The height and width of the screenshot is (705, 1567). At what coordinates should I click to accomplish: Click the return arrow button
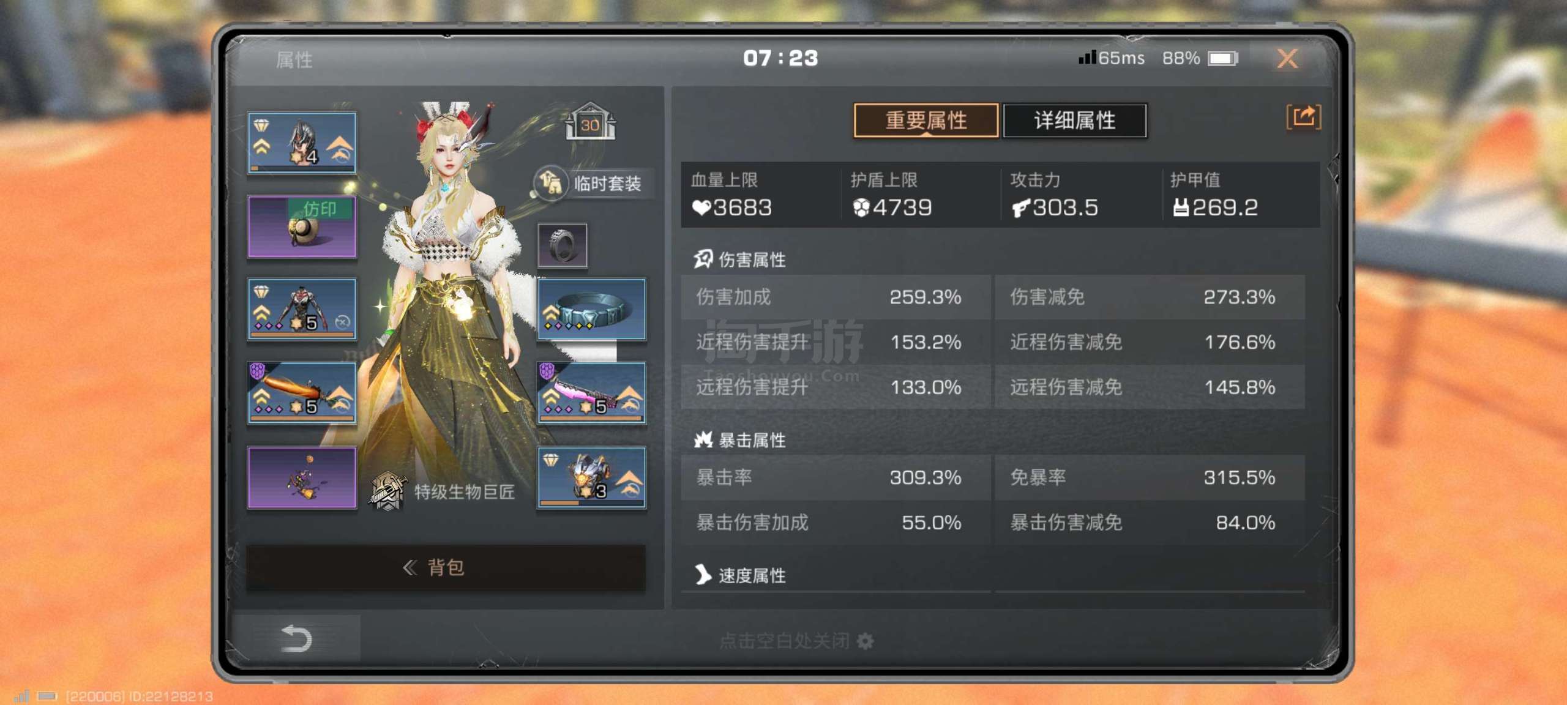296,638
